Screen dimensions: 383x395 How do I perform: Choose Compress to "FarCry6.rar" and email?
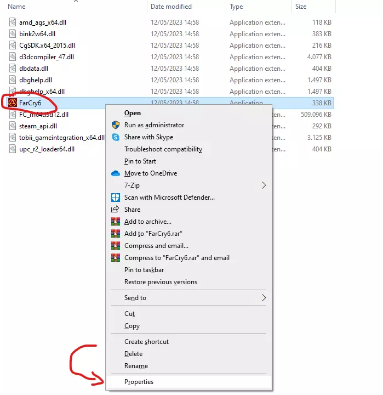click(x=188, y=258)
